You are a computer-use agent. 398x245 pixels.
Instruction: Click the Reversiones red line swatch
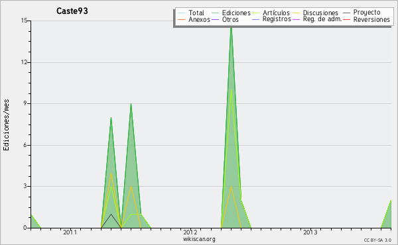pyautogui.click(x=346, y=19)
